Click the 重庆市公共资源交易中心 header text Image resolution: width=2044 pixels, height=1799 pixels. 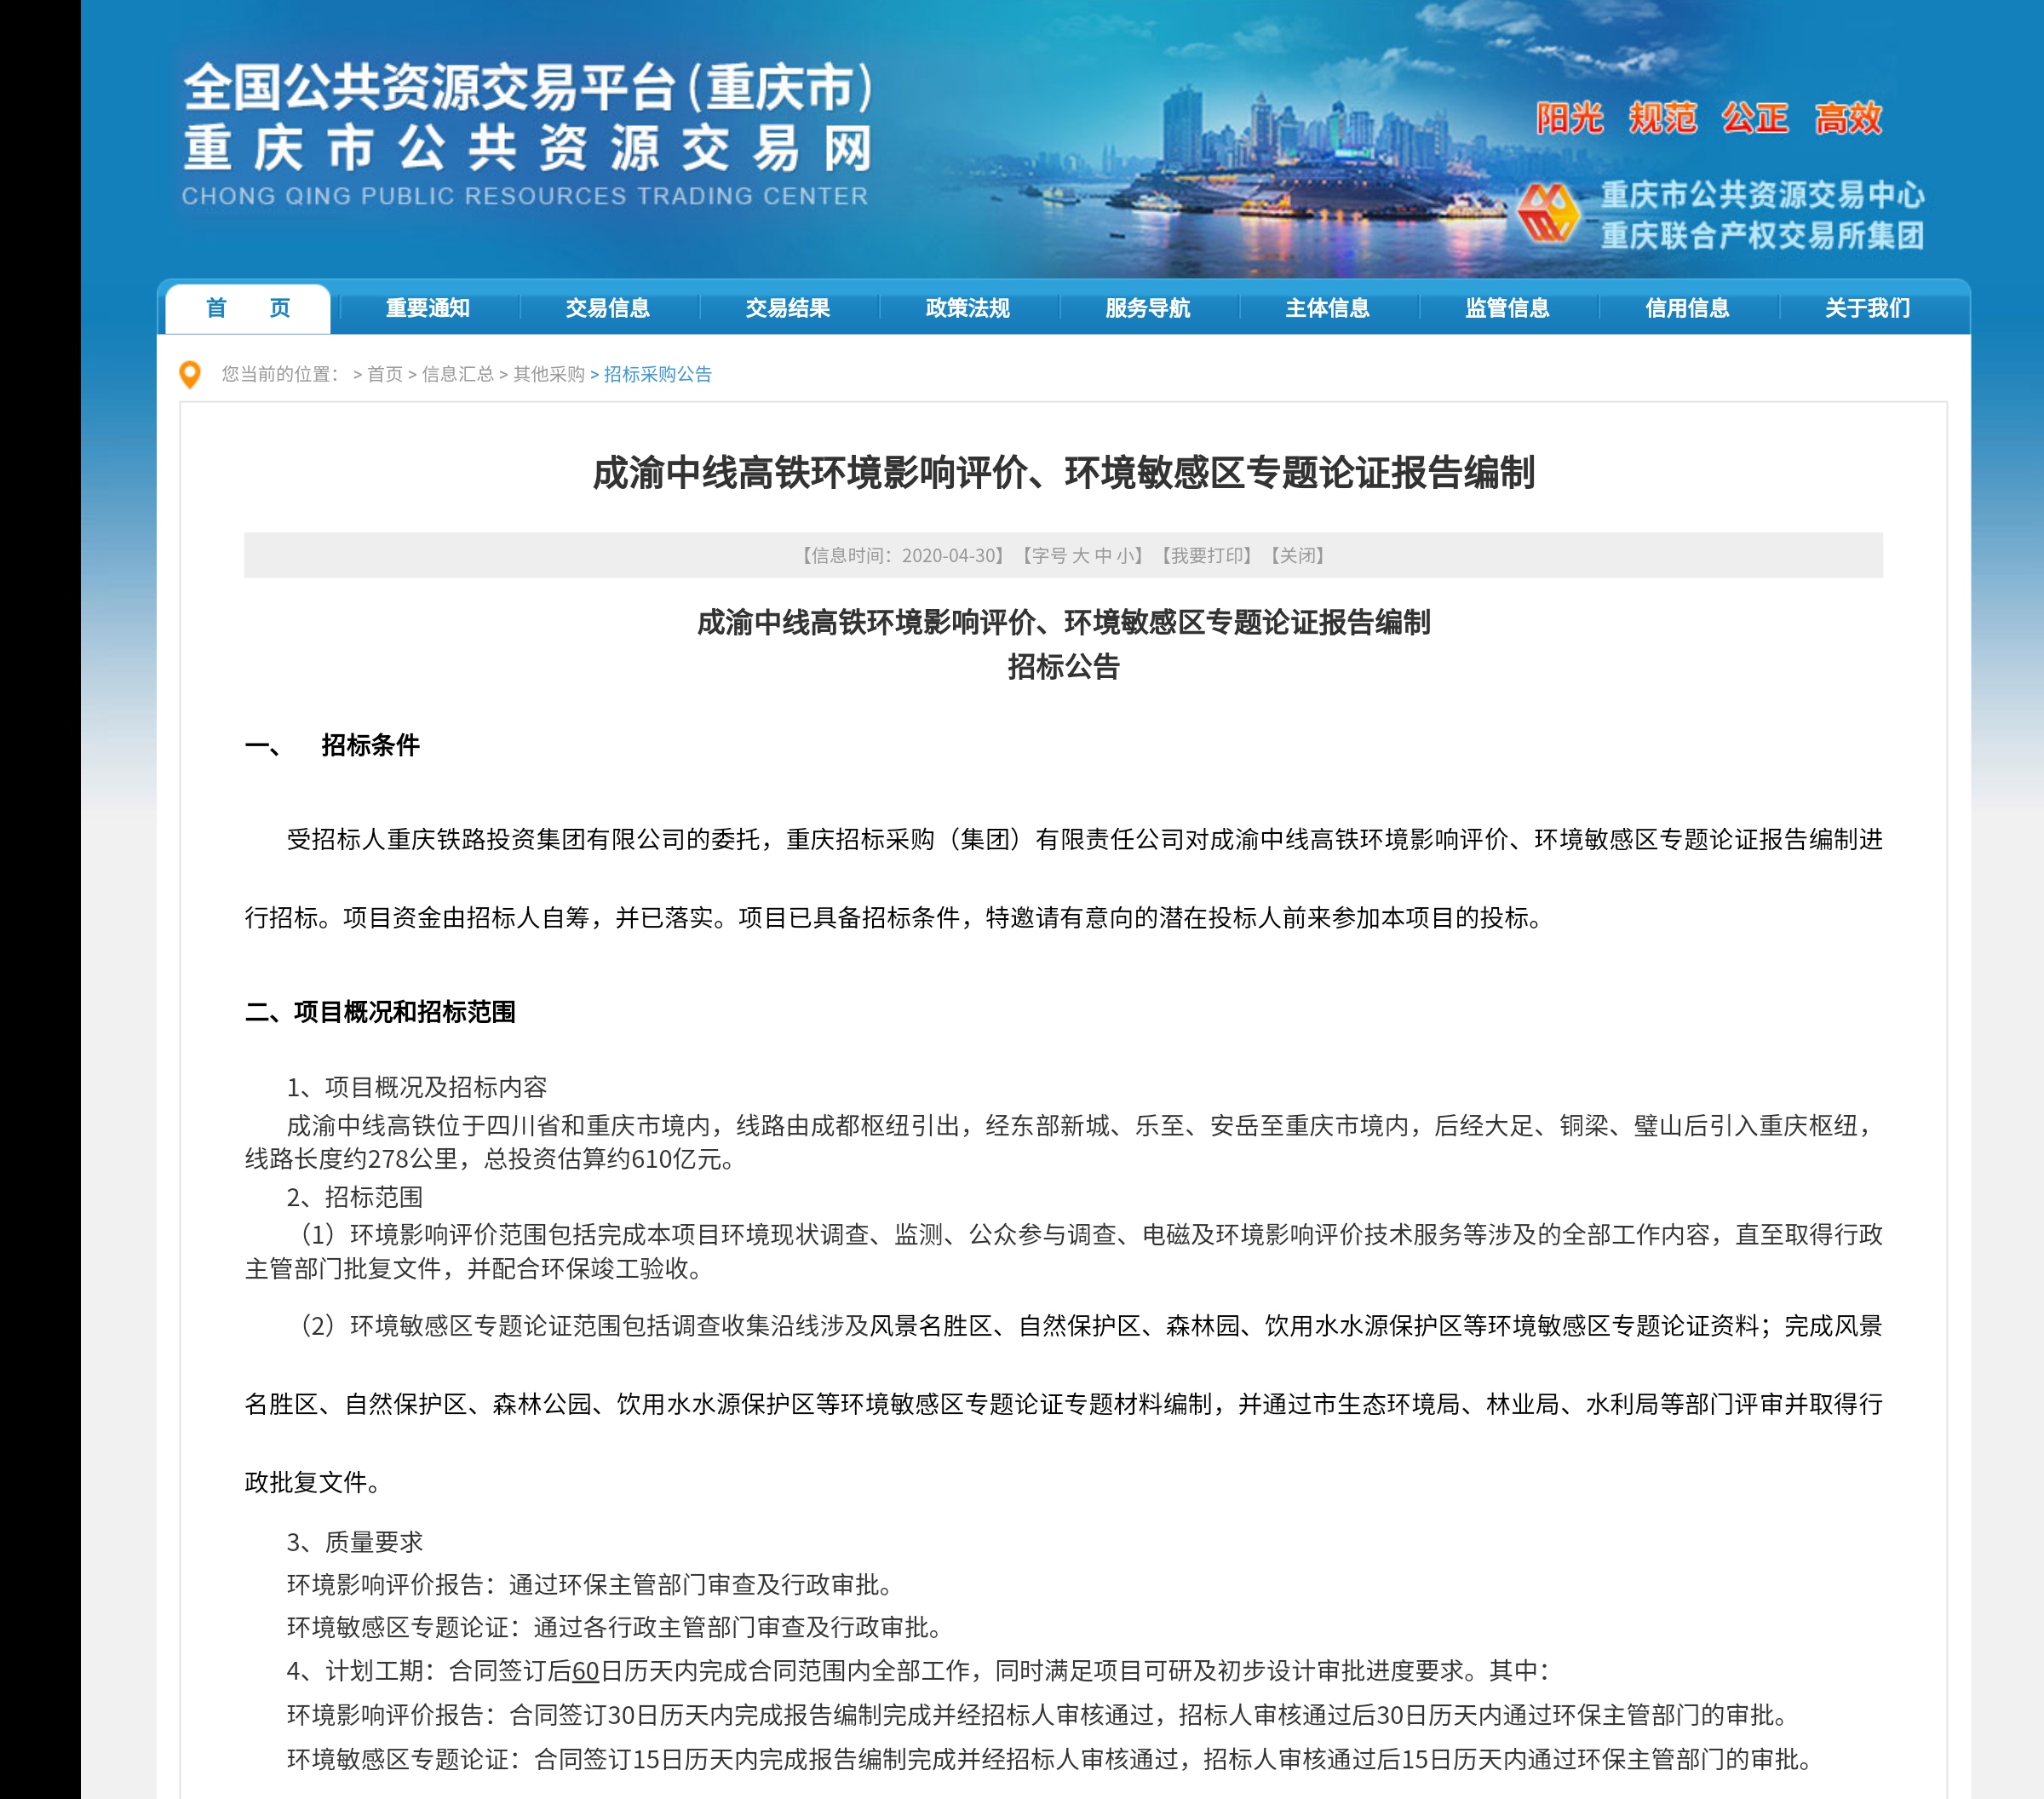pyautogui.click(x=1763, y=194)
